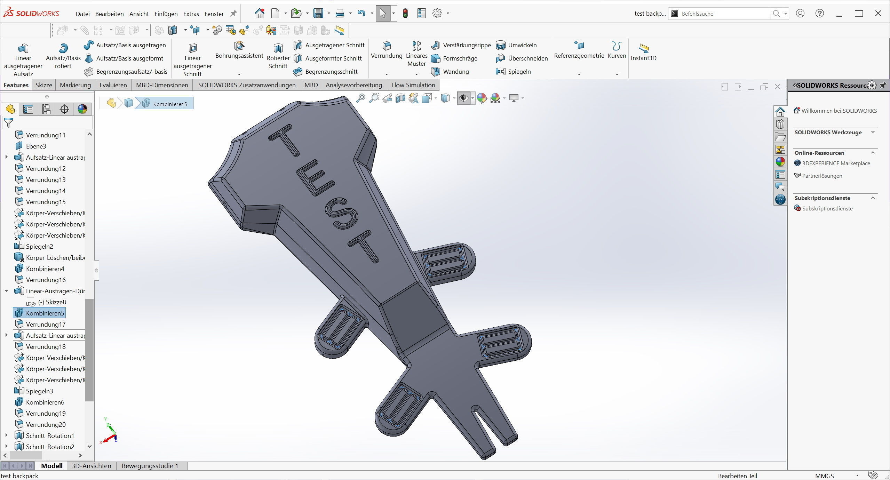This screenshot has width=890, height=480.
Task: Open the PropertyManager tab icon
Action: (28, 109)
